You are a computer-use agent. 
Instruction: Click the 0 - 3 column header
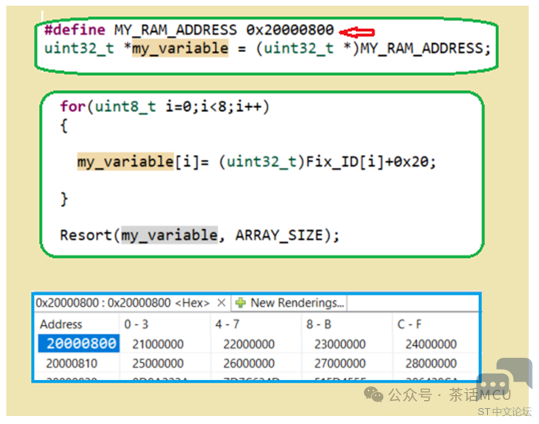tap(136, 324)
